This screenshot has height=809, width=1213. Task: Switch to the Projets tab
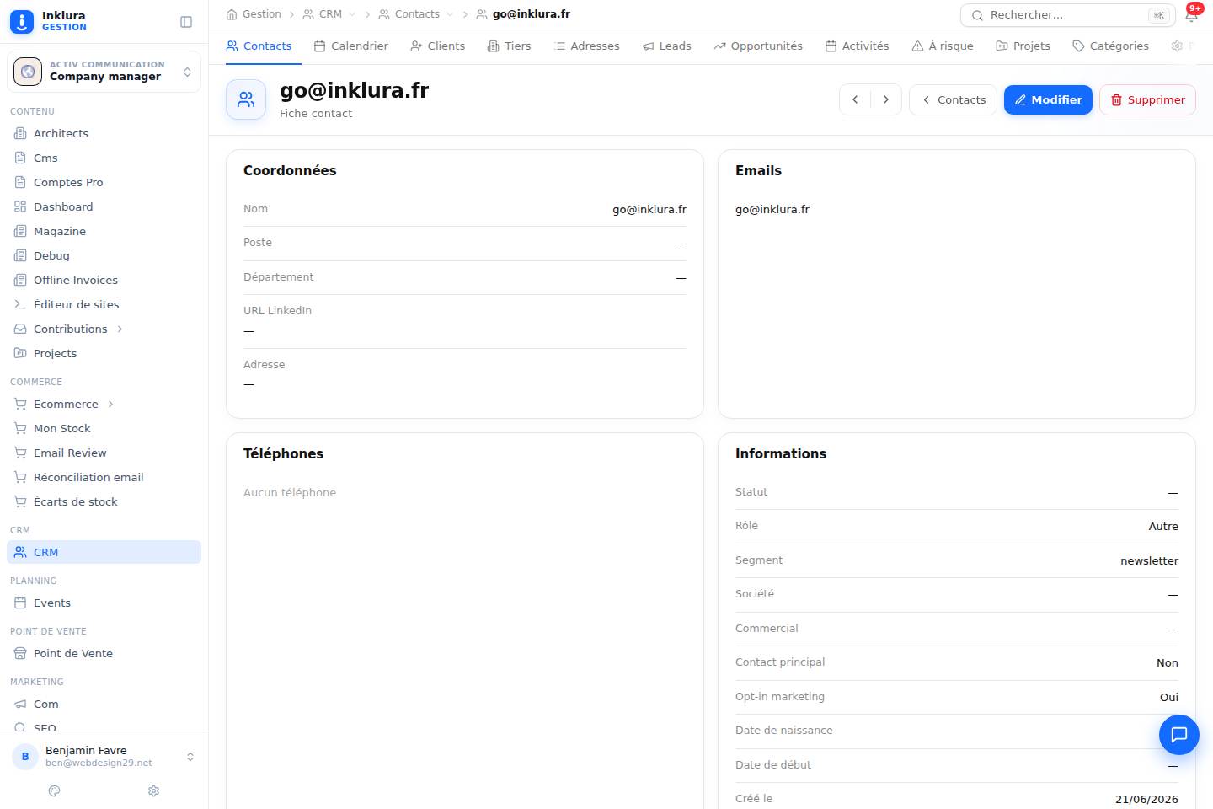click(x=1023, y=46)
